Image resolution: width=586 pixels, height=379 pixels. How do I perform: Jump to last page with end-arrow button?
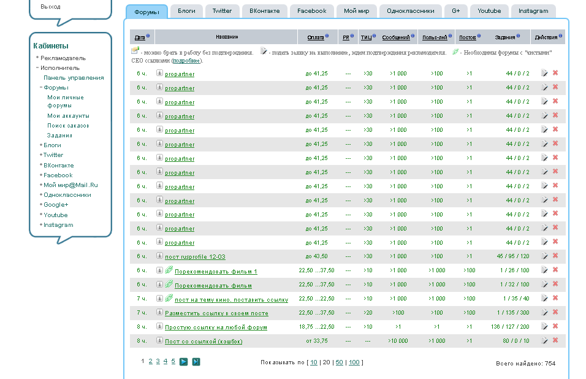click(x=196, y=362)
